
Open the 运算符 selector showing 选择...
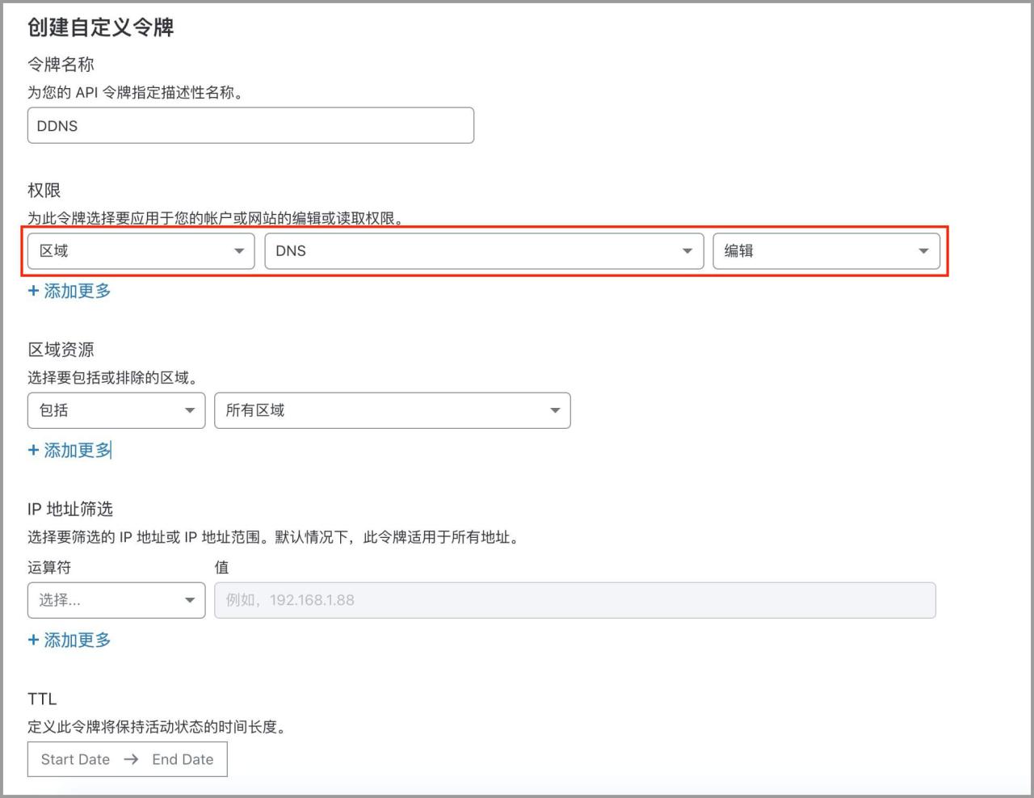point(116,600)
